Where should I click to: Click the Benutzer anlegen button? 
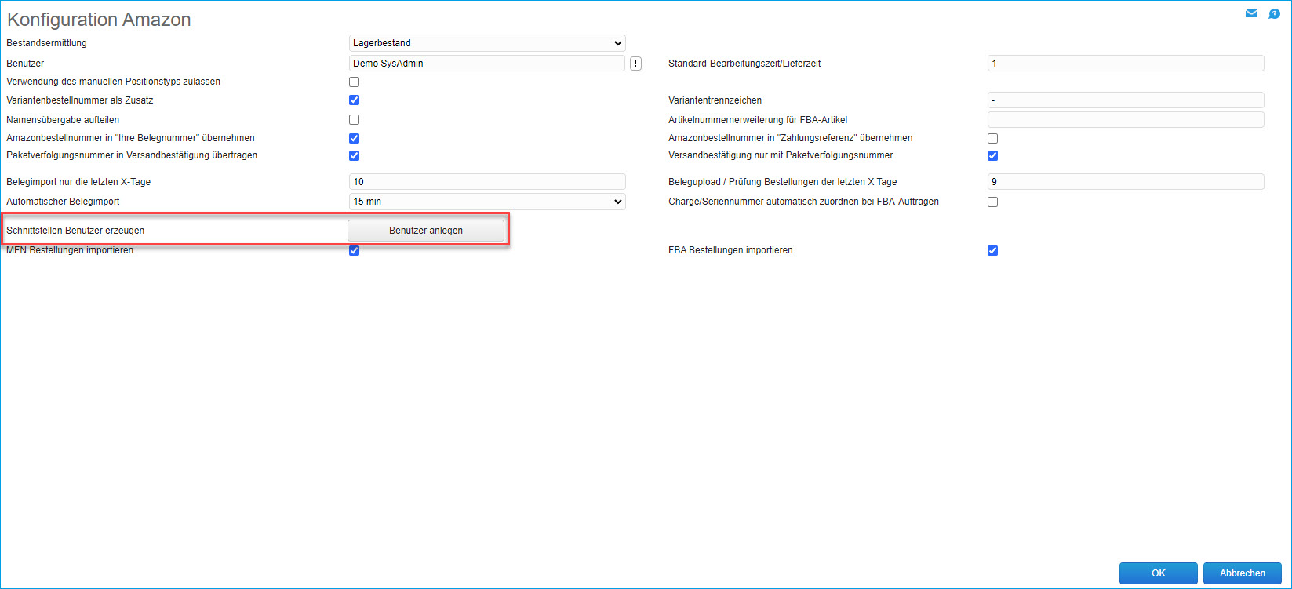coord(426,231)
